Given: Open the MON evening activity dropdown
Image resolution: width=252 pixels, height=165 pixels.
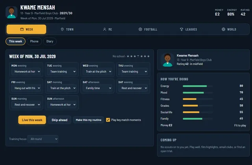Looking at the screenshot, I should pos(26,71).
